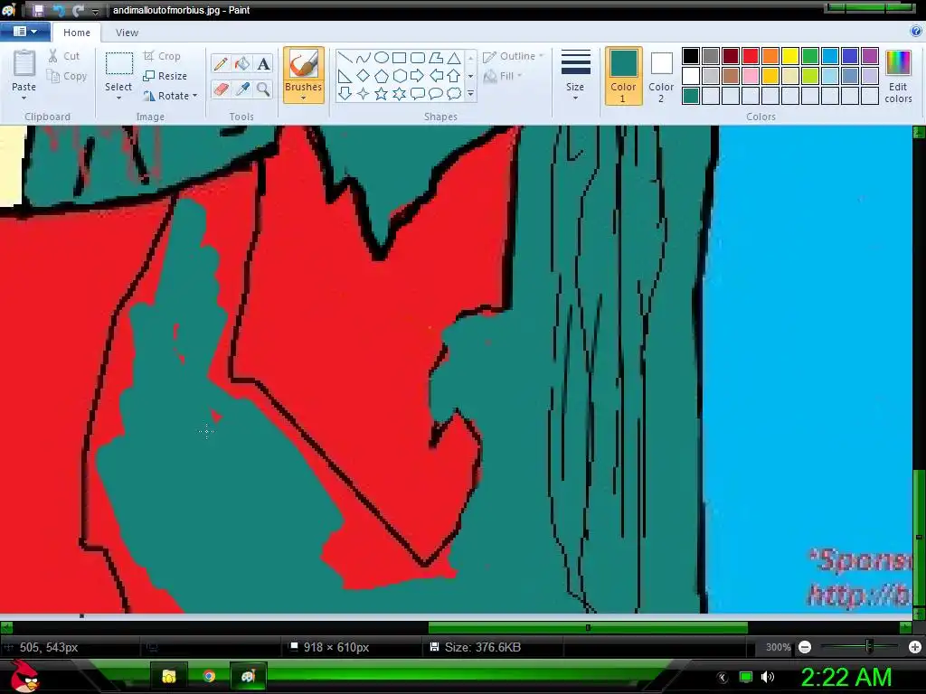Select the Eraser tool
Viewport: 926px width, 694px height.
pyautogui.click(x=221, y=89)
